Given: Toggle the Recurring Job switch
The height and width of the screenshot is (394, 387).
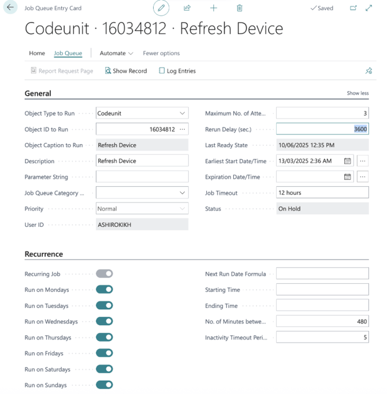Looking at the screenshot, I should pos(105,273).
